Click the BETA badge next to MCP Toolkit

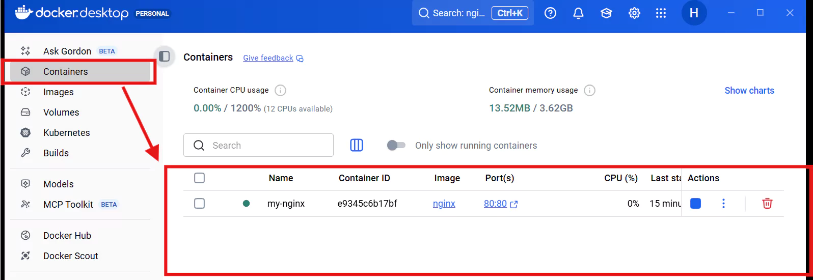pos(109,205)
